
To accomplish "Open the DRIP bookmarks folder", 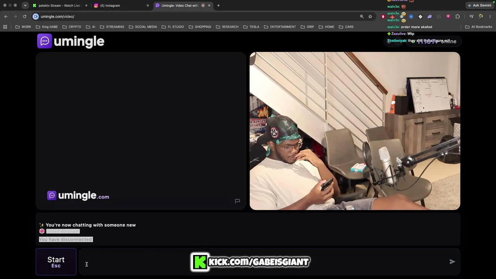I will [x=307, y=27].
